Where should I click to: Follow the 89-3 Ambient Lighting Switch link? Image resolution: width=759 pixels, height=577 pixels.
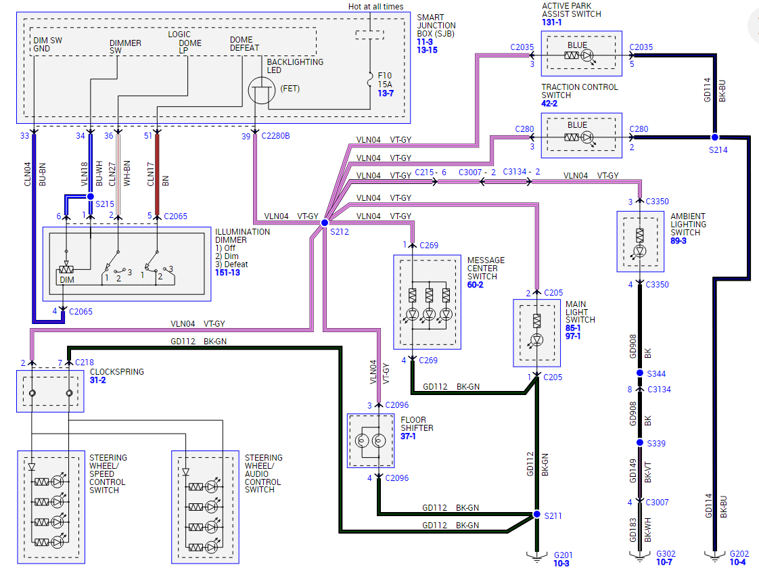pos(678,241)
